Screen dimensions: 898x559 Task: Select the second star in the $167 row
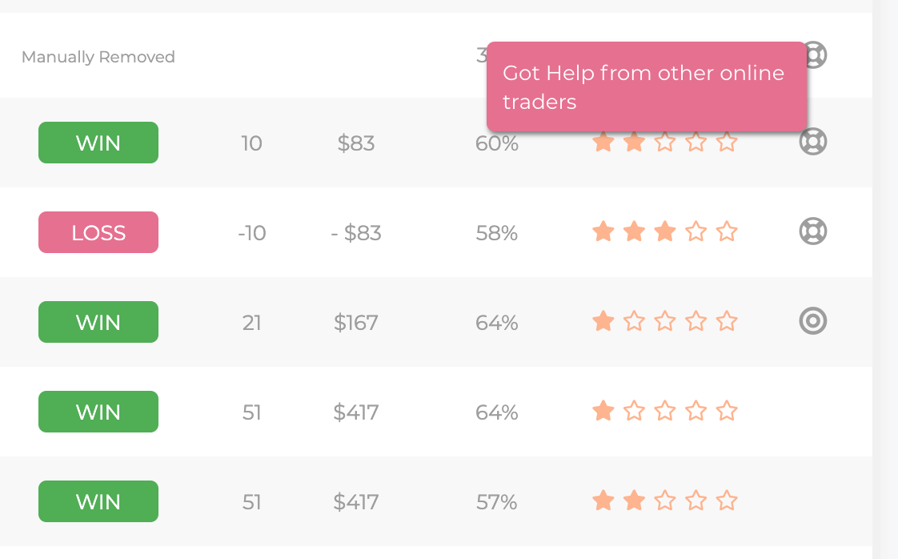[x=634, y=321]
